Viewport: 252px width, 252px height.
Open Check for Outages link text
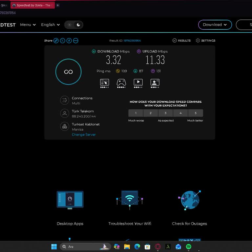(189, 224)
